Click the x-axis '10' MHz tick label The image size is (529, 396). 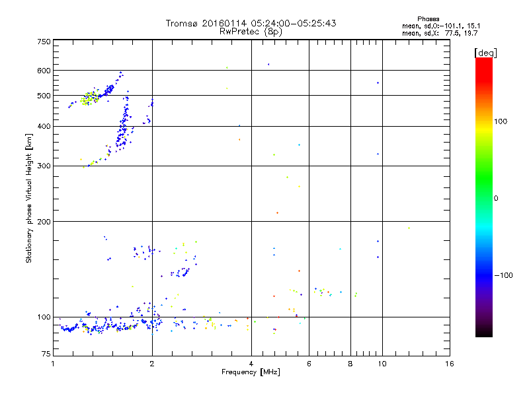point(382,364)
